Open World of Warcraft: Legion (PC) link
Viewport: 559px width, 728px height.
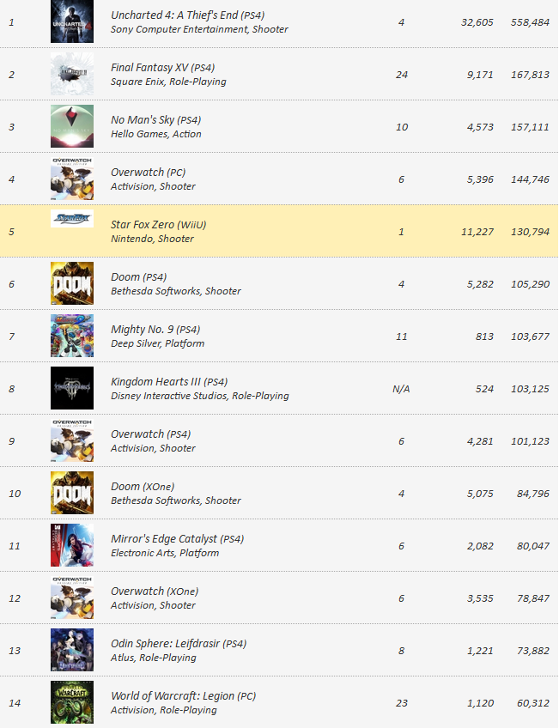pyautogui.click(x=184, y=696)
